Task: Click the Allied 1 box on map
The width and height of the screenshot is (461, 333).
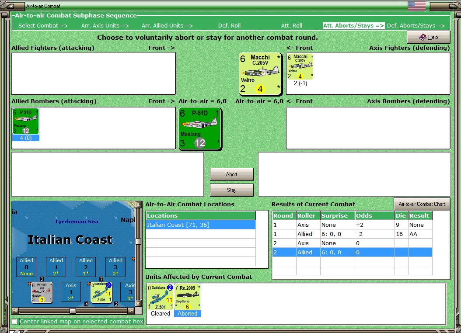Action: pyautogui.click(x=56, y=267)
